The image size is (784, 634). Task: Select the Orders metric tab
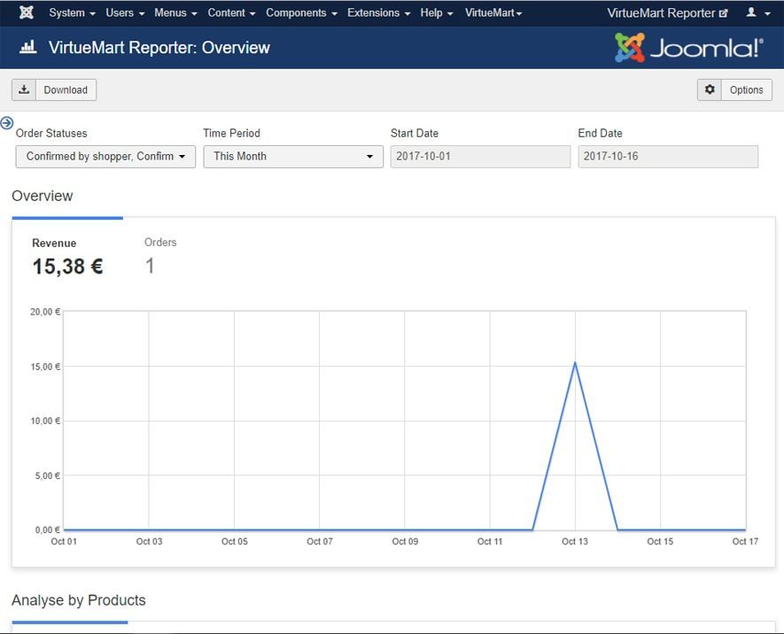tap(160, 257)
